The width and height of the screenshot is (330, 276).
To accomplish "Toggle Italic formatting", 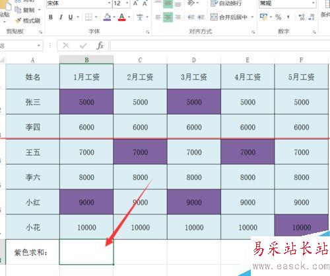I will tap(61, 17).
